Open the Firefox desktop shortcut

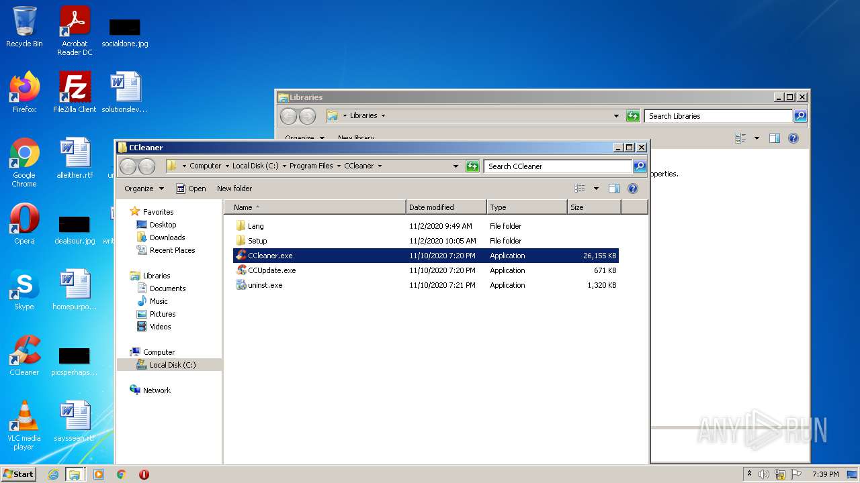tap(24, 92)
